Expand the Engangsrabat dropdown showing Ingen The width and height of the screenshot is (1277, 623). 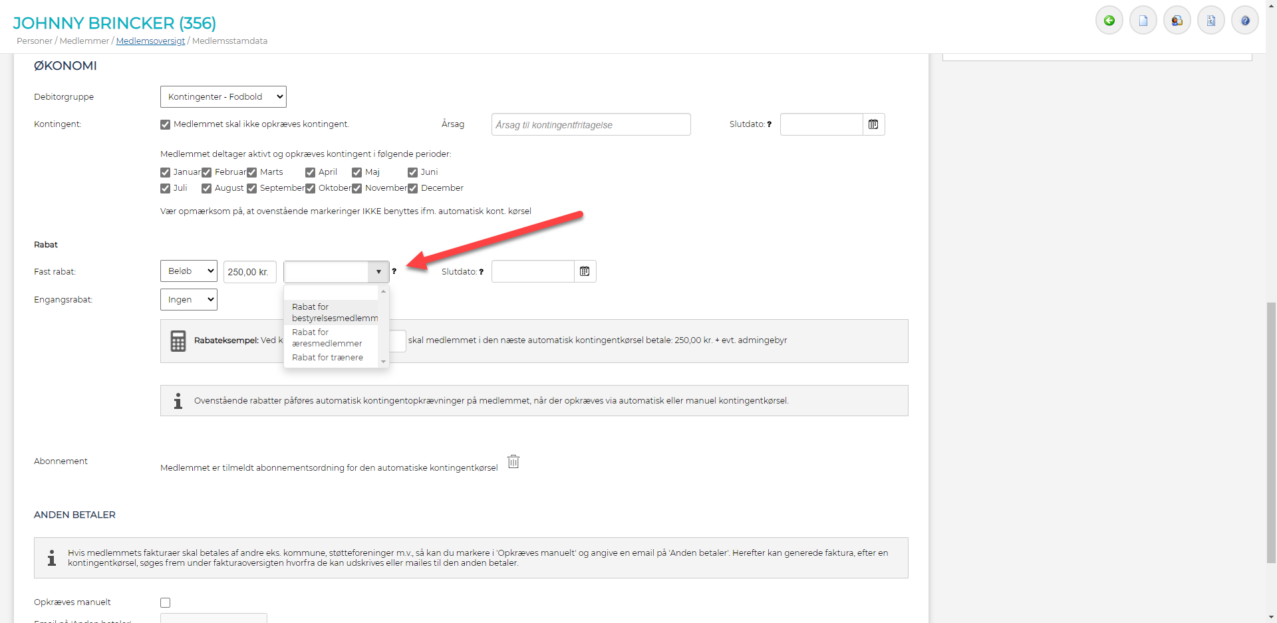coord(188,300)
